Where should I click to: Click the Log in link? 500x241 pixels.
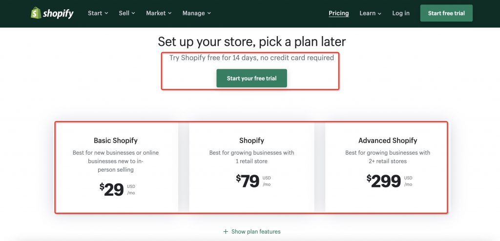pos(401,13)
